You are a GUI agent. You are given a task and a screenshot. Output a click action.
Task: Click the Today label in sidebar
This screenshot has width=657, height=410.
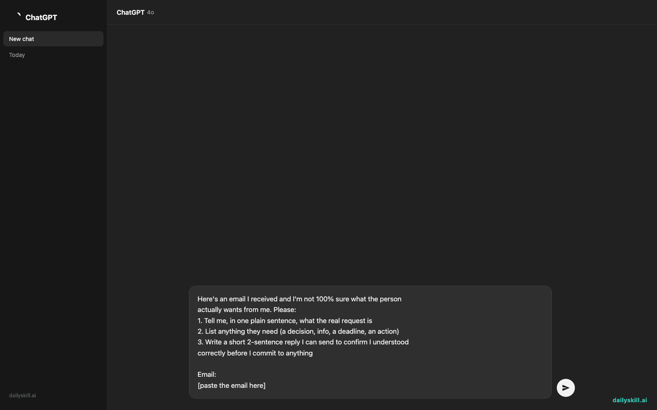17,55
